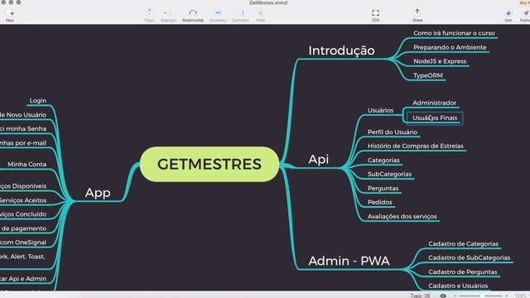Select 'Preparando o Ambiente' topic
The width and height of the screenshot is (530, 298).
[450, 47]
